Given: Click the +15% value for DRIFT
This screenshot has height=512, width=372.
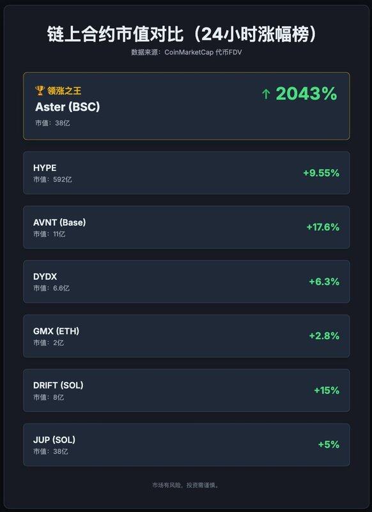Looking at the screenshot, I should [x=327, y=390].
